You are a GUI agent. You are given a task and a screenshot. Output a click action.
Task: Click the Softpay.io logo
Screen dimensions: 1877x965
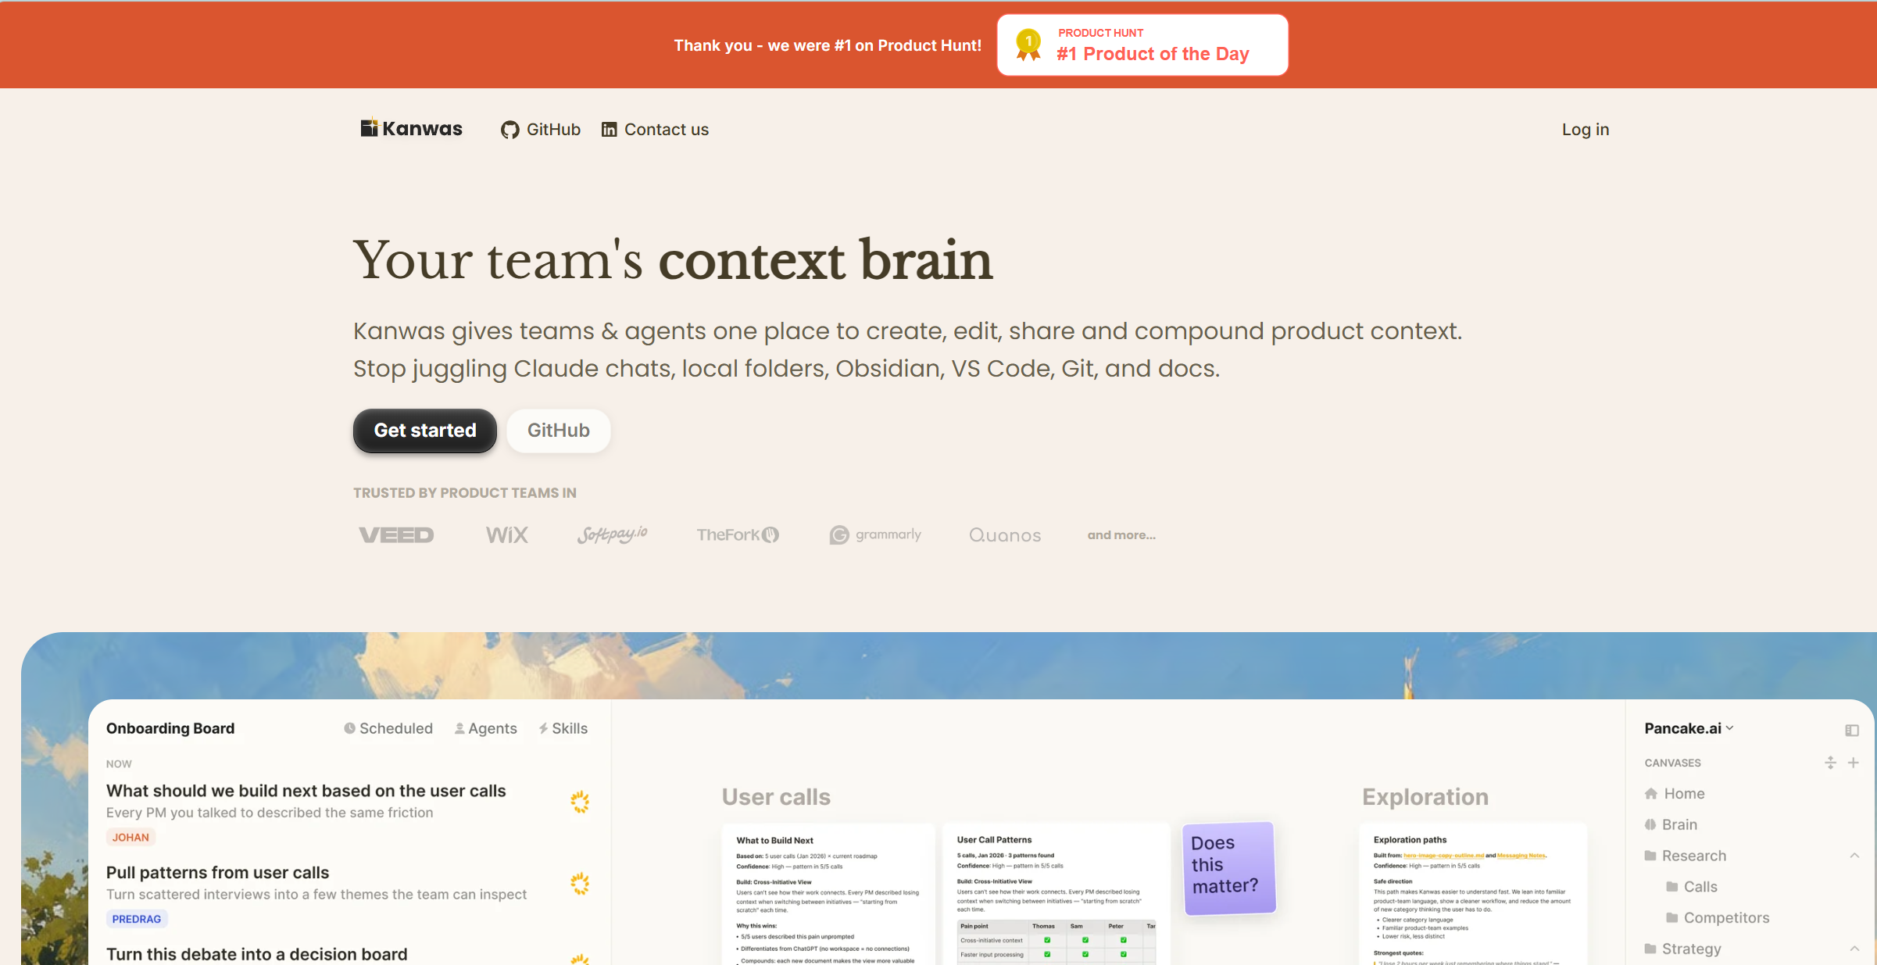(x=612, y=535)
